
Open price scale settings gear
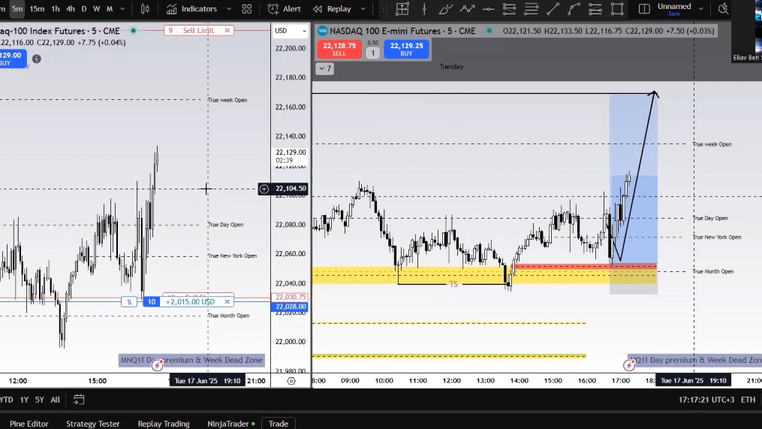291,381
